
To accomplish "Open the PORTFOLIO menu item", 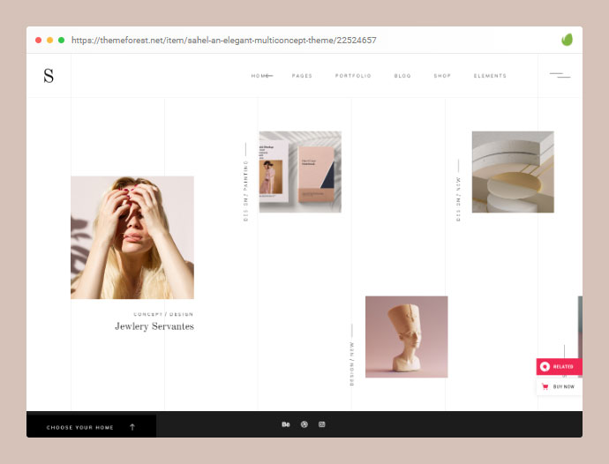I will coord(353,76).
